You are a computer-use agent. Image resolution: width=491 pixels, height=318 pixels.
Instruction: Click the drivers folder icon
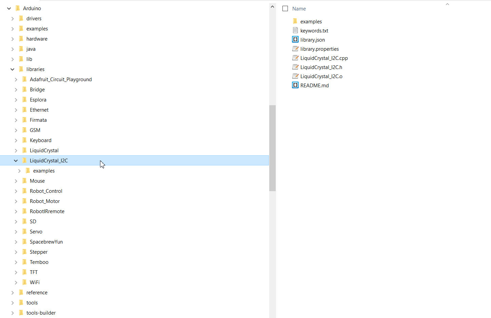coord(21,18)
